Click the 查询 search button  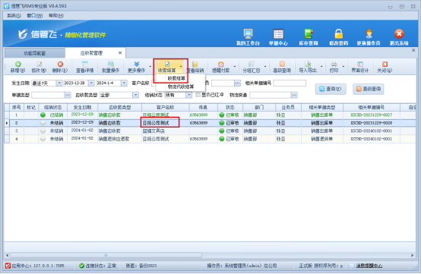[331, 89]
